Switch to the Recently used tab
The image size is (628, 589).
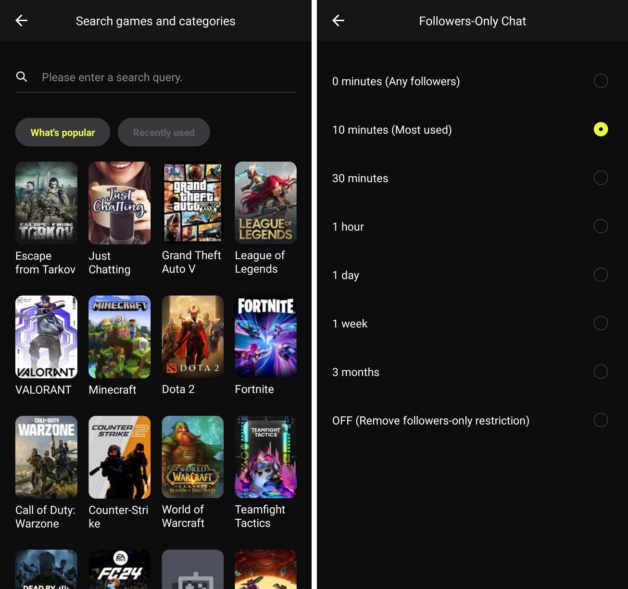[163, 132]
